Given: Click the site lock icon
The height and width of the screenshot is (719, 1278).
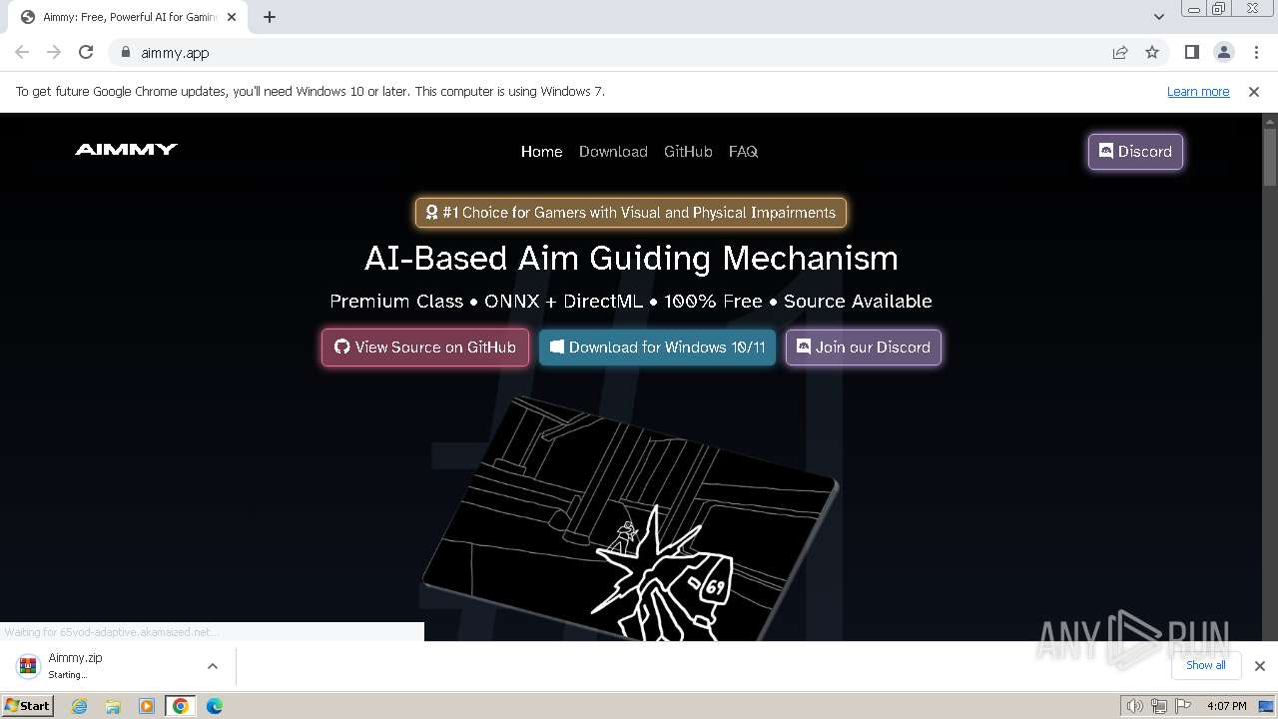Looking at the screenshot, I should (x=126, y=53).
